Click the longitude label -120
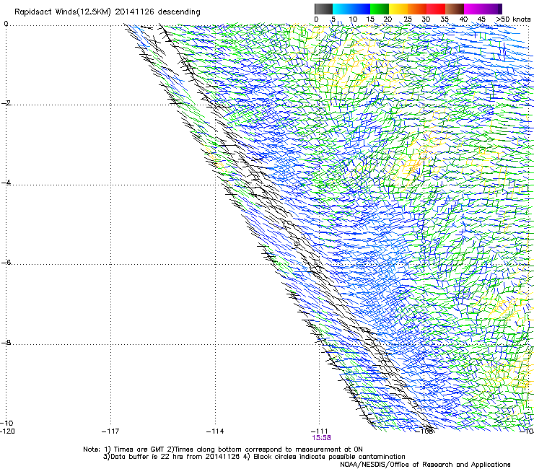 [7, 431]
